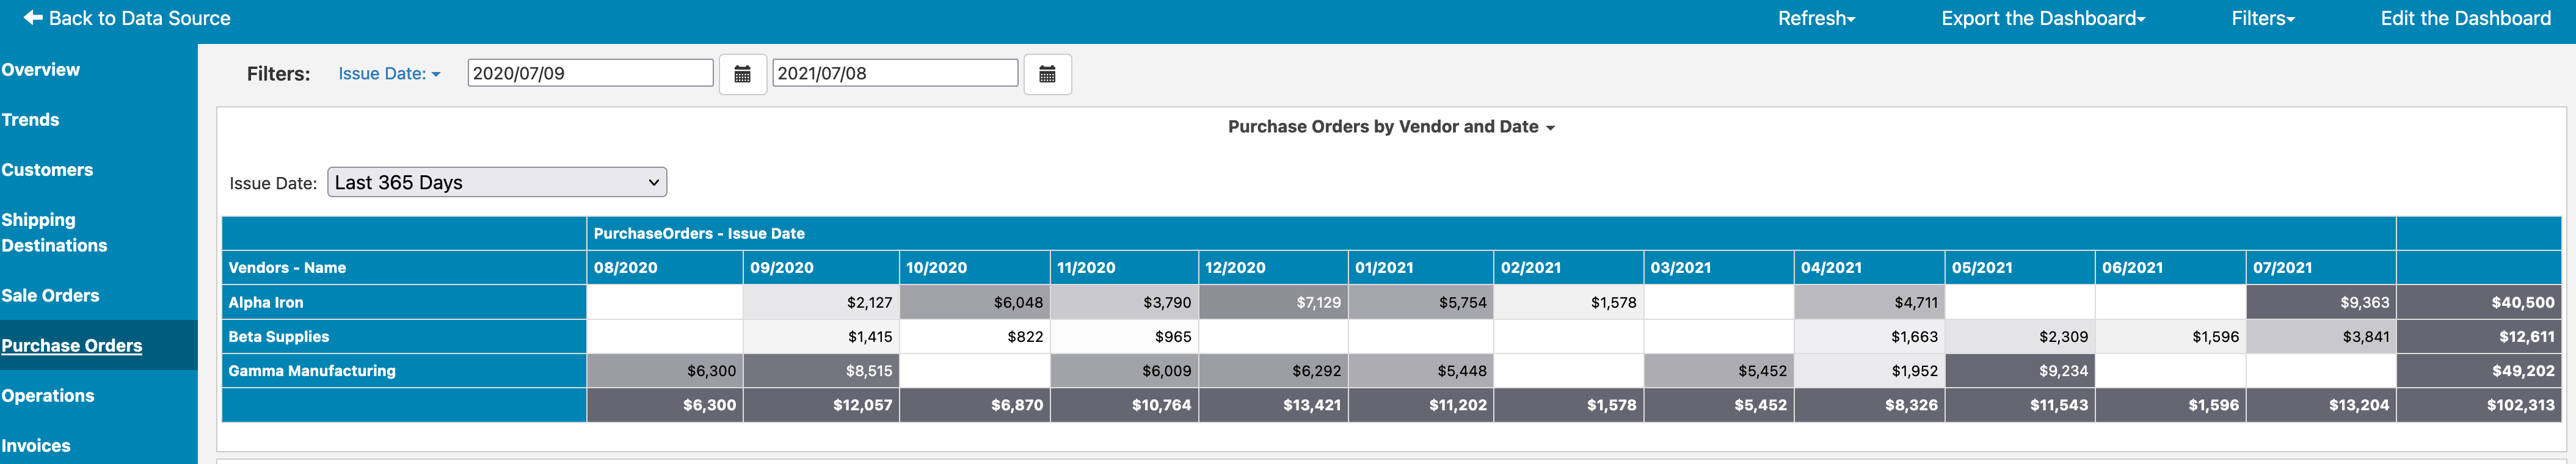The height and width of the screenshot is (464, 2576).
Task: Click the column total $12,057
Action: [821, 405]
